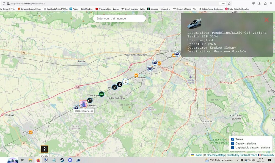Screen dimensions: 275x163
Task: Open the Grodzisk Mazowiecki dispatch station avatar
Action: click(83, 104)
